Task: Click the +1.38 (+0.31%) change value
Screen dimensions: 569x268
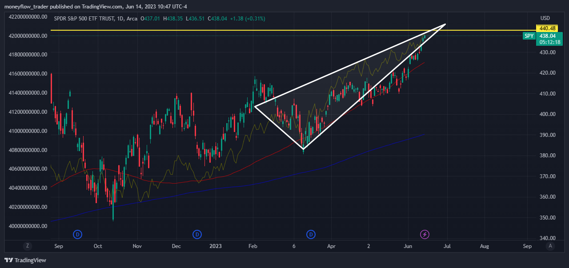Action: (248, 19)
